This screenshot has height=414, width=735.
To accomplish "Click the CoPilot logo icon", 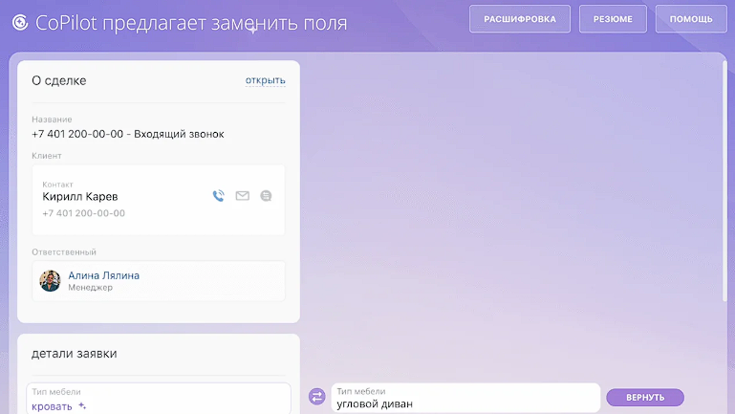I will coord(20,22).
